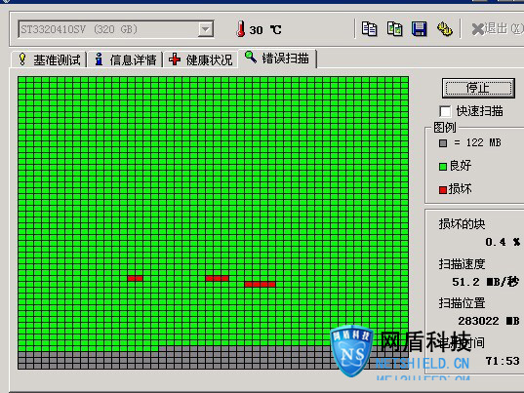This screenshot has height=393, width=524.
Task: Click the 退出 exit button
Action: (497, 29)
